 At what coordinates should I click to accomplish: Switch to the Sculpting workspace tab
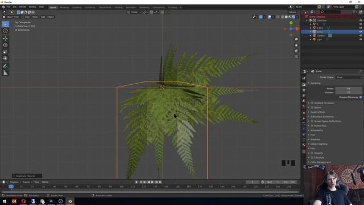pos(77,7)
